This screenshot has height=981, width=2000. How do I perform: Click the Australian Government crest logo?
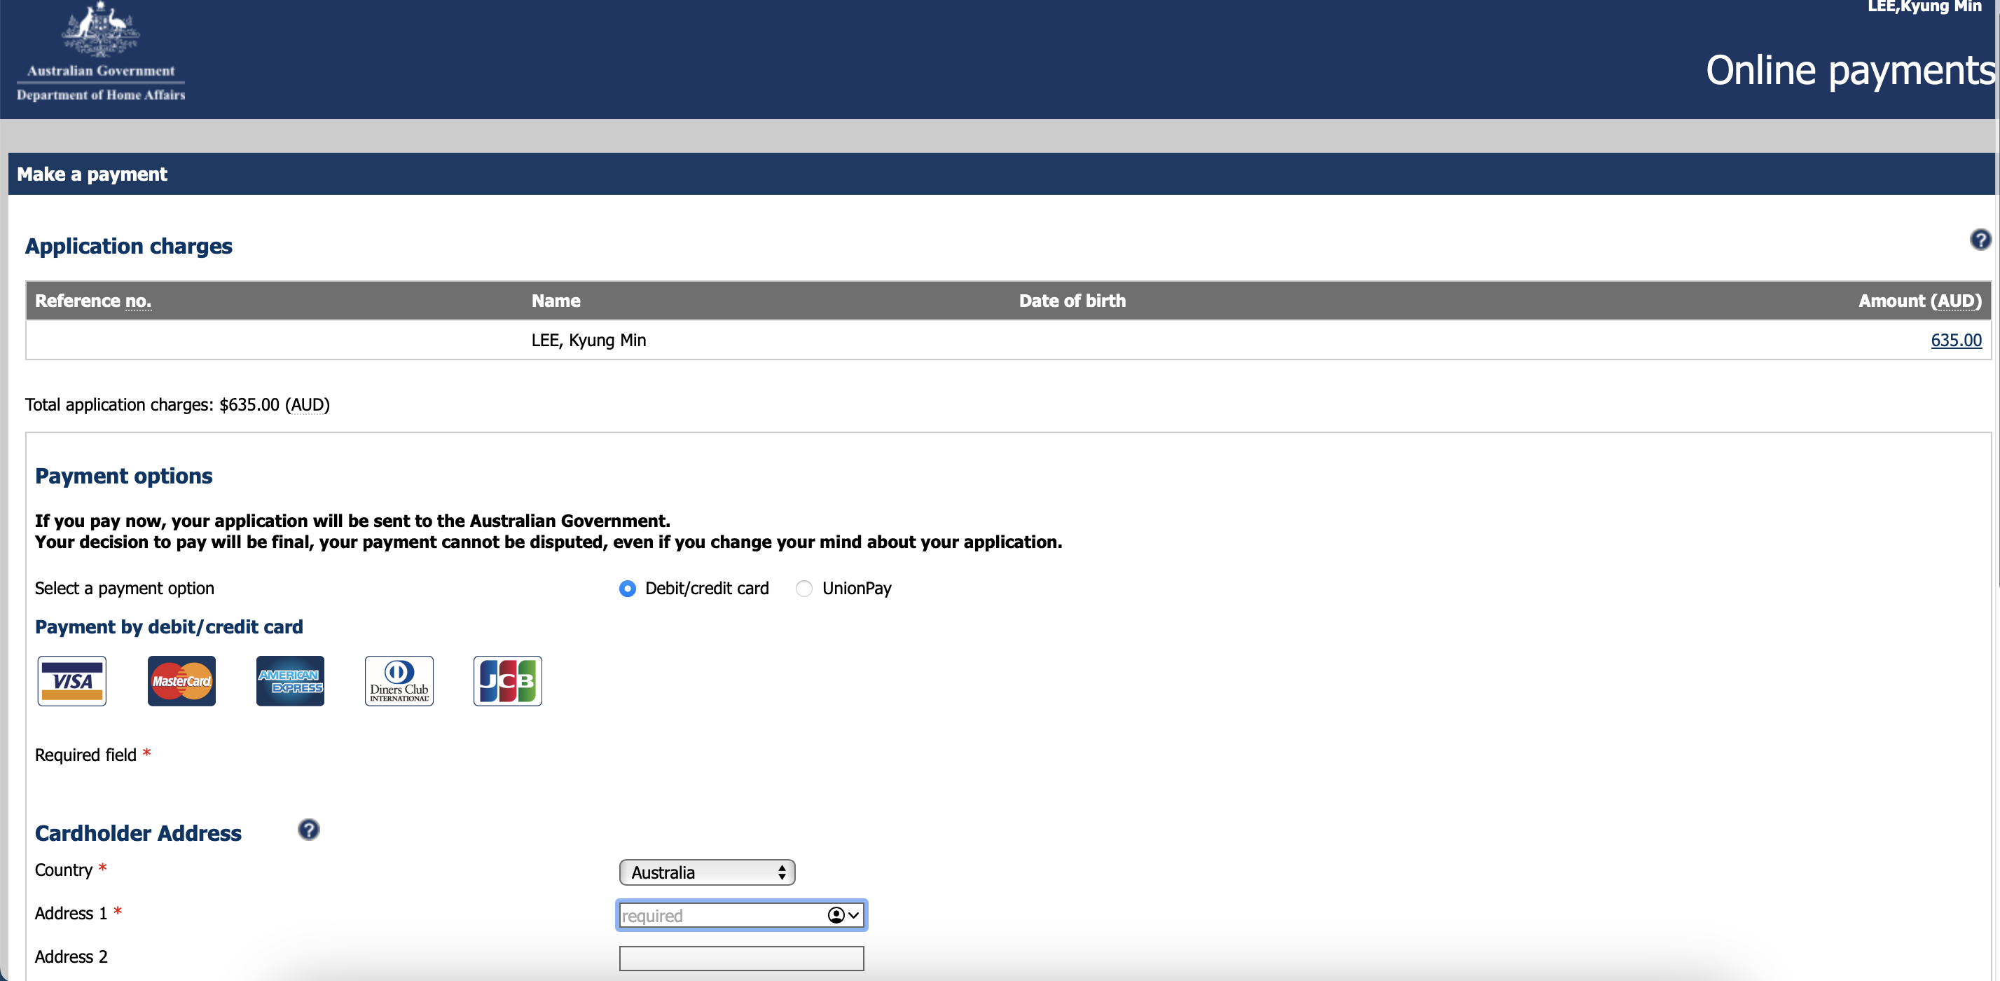pos(101,29)
